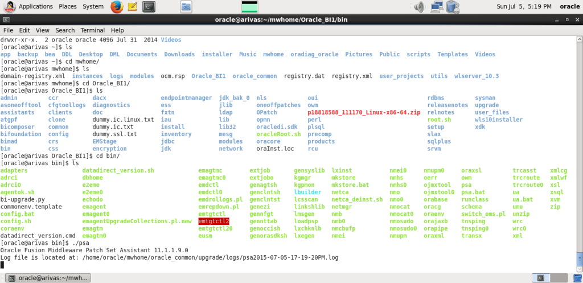Click the psa log file path line
Screen dimensions: 583x283
pyautogui.click(x=169, y=257)
